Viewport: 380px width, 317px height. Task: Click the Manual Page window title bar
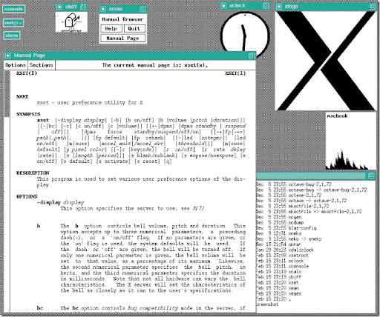tap(130, 56)
